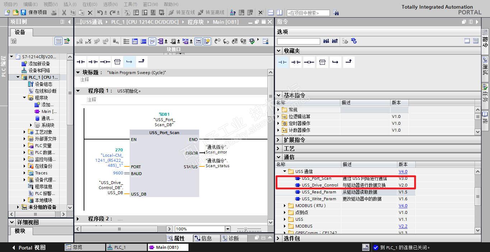
Task: Click the search icon beside project search box
Action: tap(336, 13)
